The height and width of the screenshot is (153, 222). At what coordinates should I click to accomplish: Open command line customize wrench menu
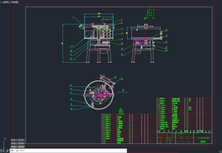click(7, 151)
